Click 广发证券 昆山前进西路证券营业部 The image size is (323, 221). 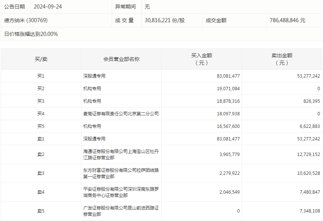(x=121, y=211)
